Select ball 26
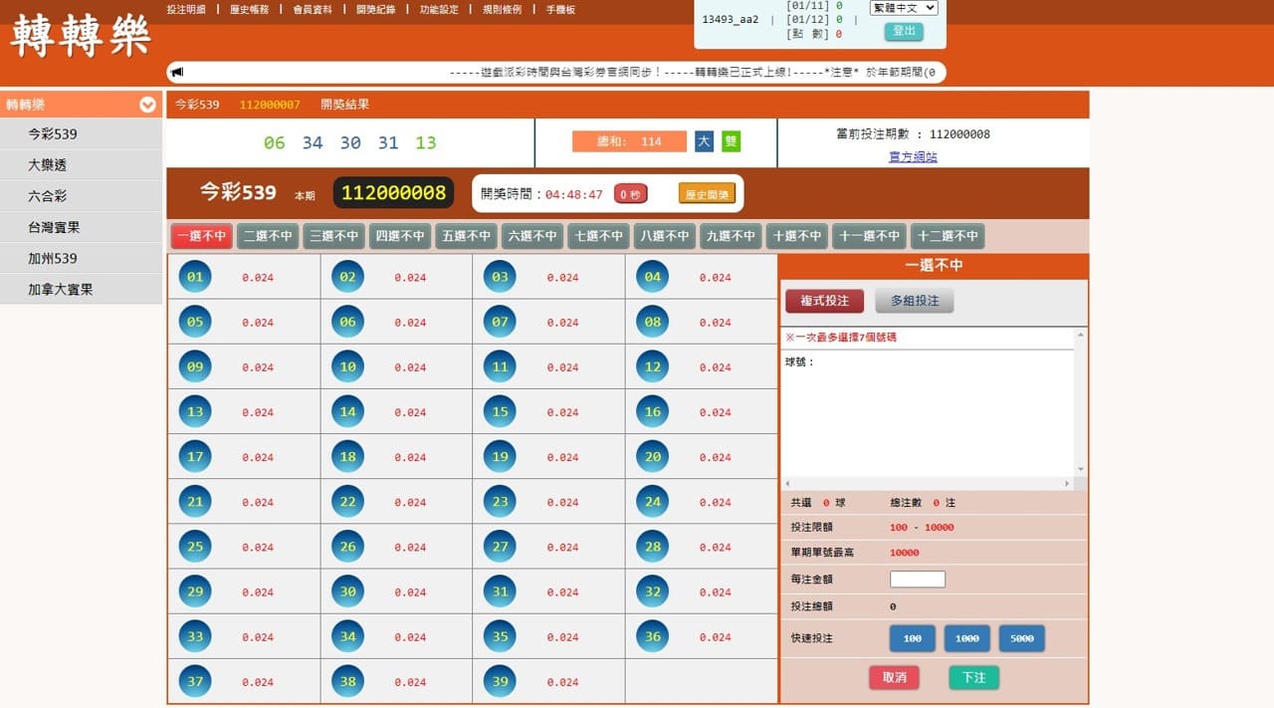Image resolution: width=1274 pixels, height=708 pixels. (347, 547)
